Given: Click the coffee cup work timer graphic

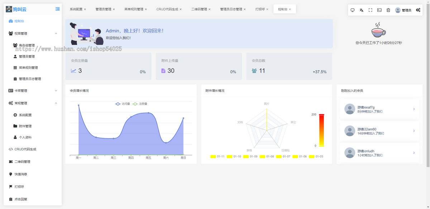Looking at the screenshot, I should pos(378,30).
